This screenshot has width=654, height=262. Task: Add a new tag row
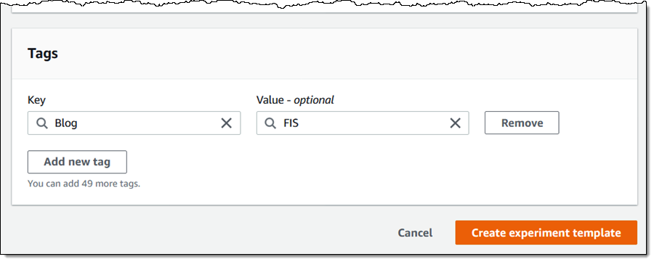pyautogui.click(x=77, y=162)
